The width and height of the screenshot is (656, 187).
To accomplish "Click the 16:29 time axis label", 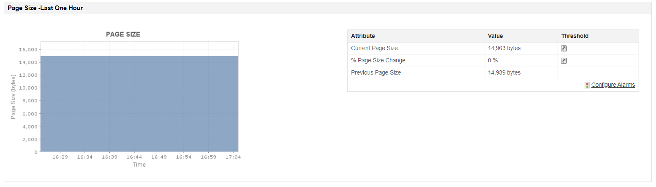I will point(60,157).
